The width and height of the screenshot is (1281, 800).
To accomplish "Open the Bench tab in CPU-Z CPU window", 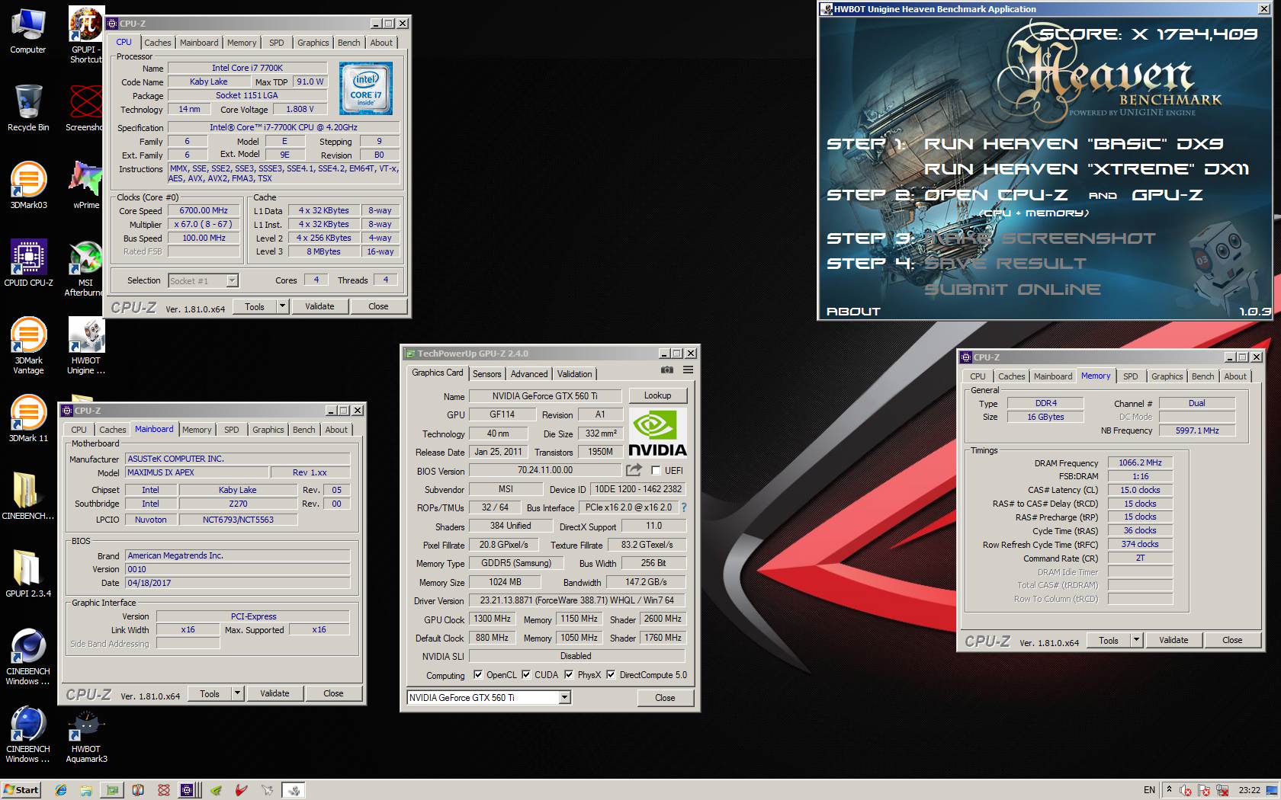I will pyautogui.click(x=349, y=43).
